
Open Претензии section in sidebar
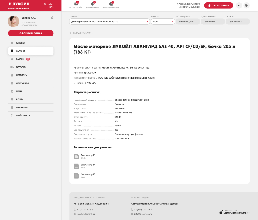pos(22,107)
